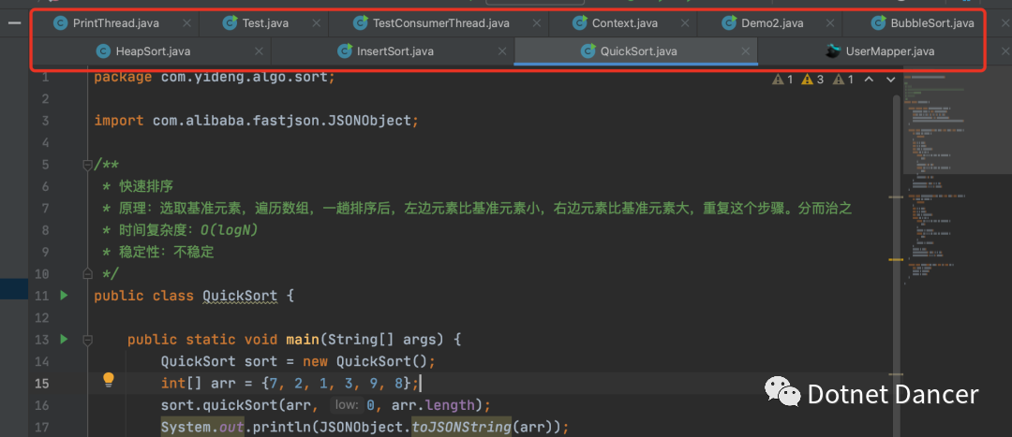
Task: Click the InsertSort.java class icon
Action: [345, 51]
